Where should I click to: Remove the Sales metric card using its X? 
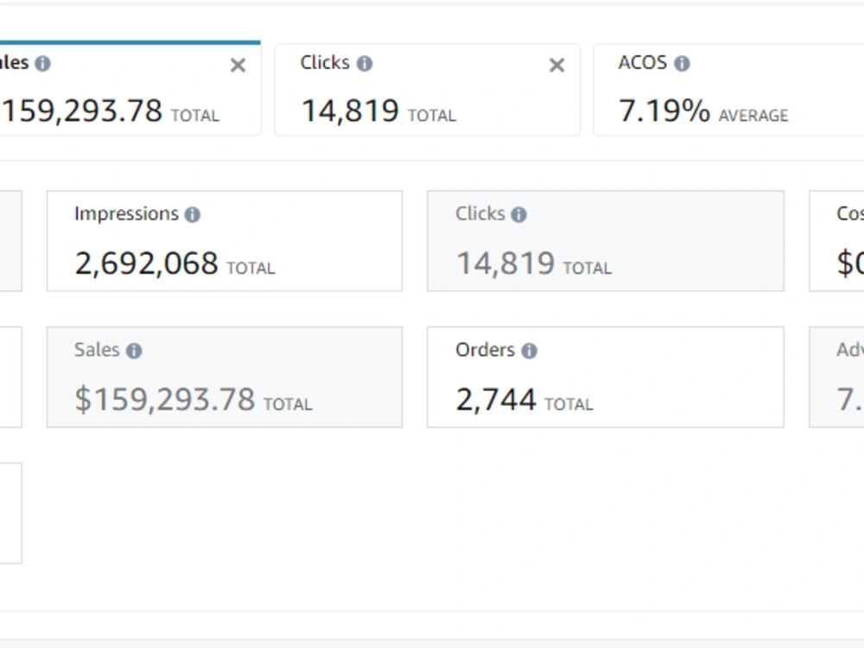tap(238, 66)
